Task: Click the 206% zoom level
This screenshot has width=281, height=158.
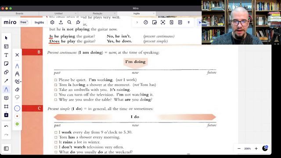Action: coord(248,149)
